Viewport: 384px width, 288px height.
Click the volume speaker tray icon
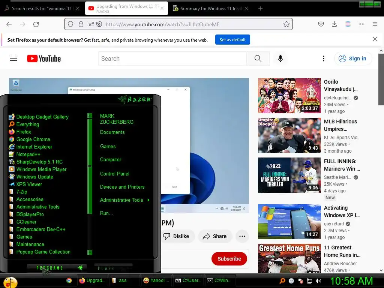[318, 281]
